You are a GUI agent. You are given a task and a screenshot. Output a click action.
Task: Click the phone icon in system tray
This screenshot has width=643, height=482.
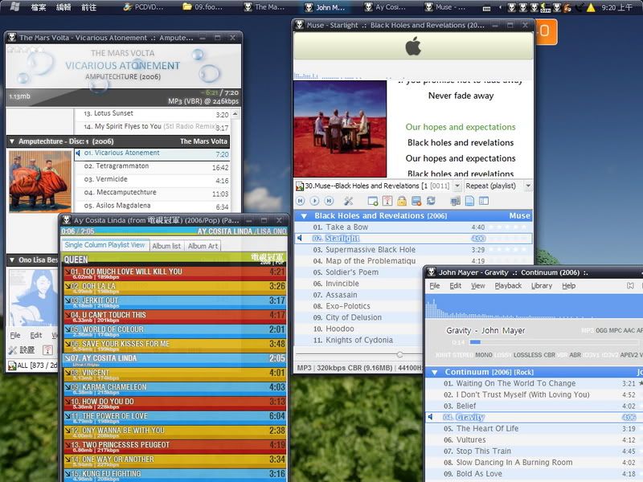coord(580,7)
